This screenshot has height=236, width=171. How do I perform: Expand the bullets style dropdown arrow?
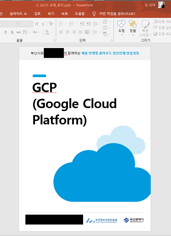66,24
